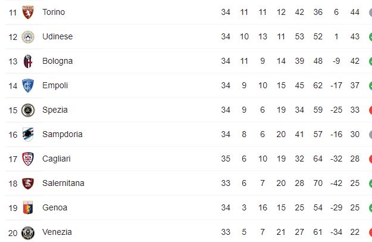The width and height of the screenshot is (372, 242).
Task: Click Spezia's red form indicator
Action: click(x=370, y=110)
